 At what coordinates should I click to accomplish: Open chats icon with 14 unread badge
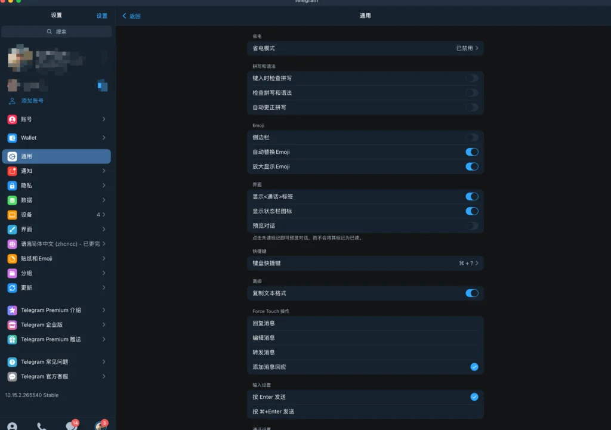[71, 426]
